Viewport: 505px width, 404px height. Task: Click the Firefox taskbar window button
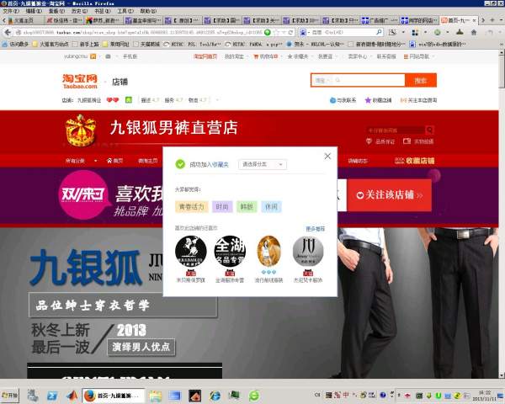pos(114,396)
